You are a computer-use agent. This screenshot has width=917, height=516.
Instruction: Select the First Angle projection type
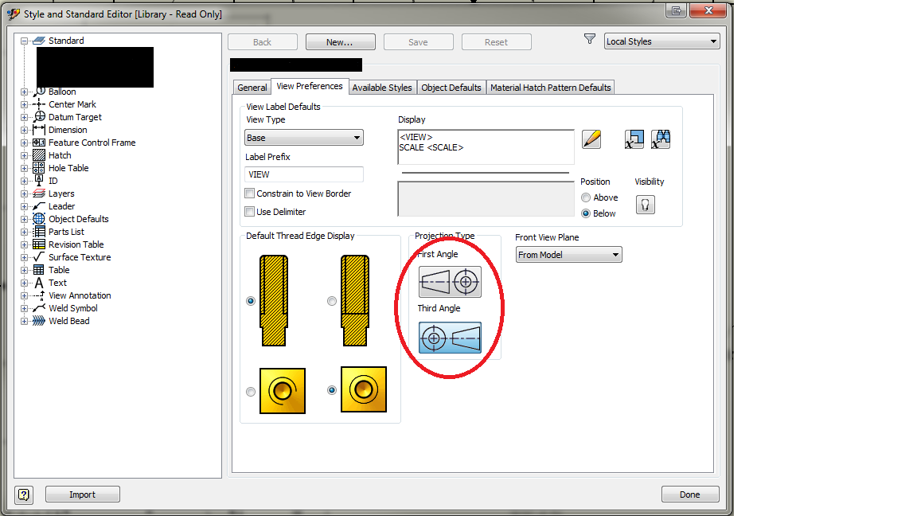pyautogui.click(x=451, y=282)
